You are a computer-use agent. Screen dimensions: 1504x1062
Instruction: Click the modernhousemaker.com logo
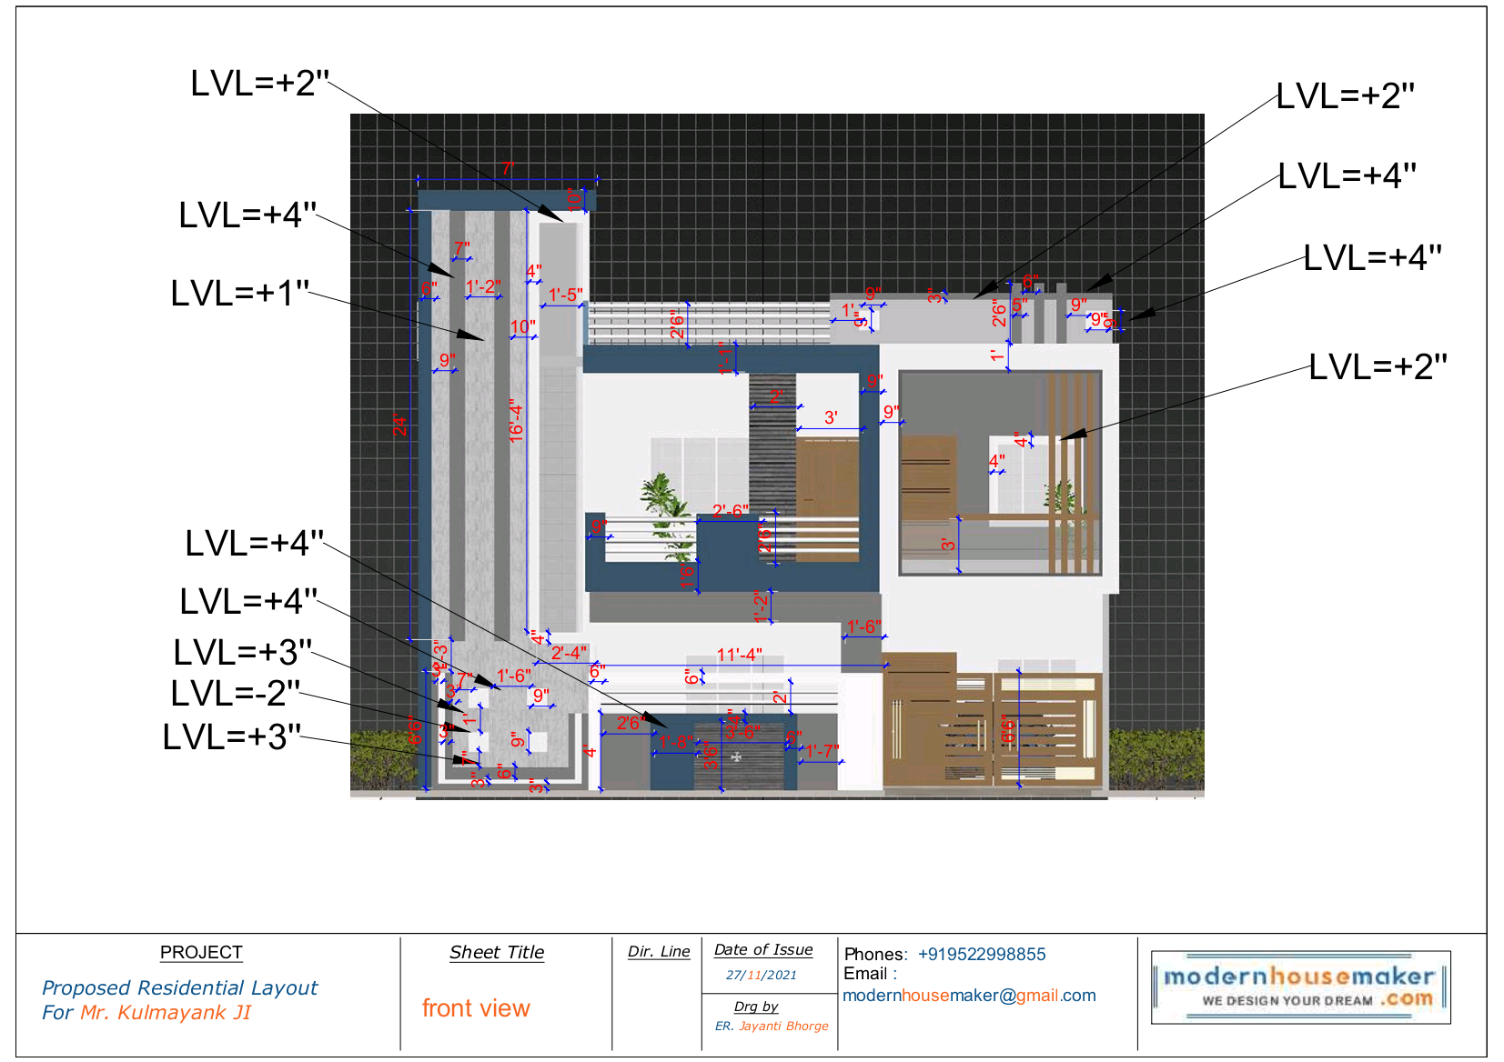pos(1300,987)
